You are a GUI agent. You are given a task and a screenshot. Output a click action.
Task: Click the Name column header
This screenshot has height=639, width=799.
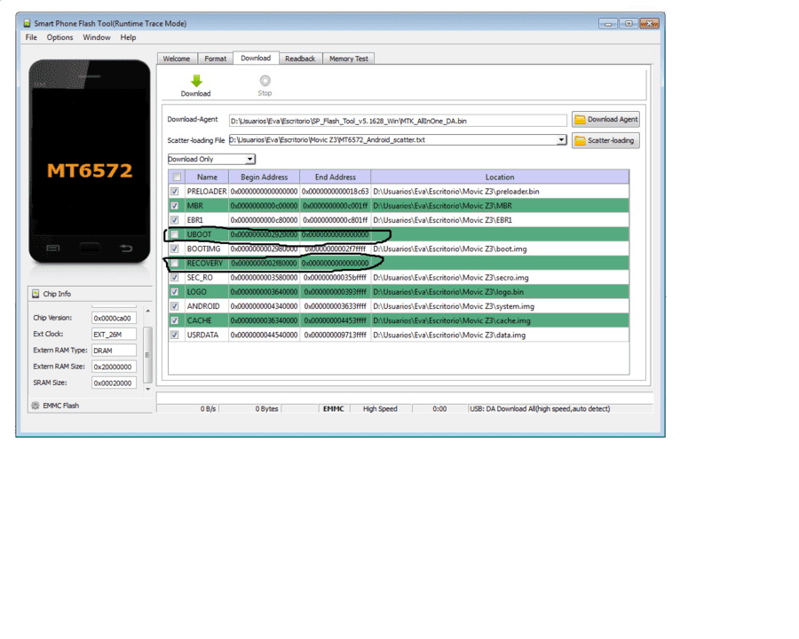[207, 177]
